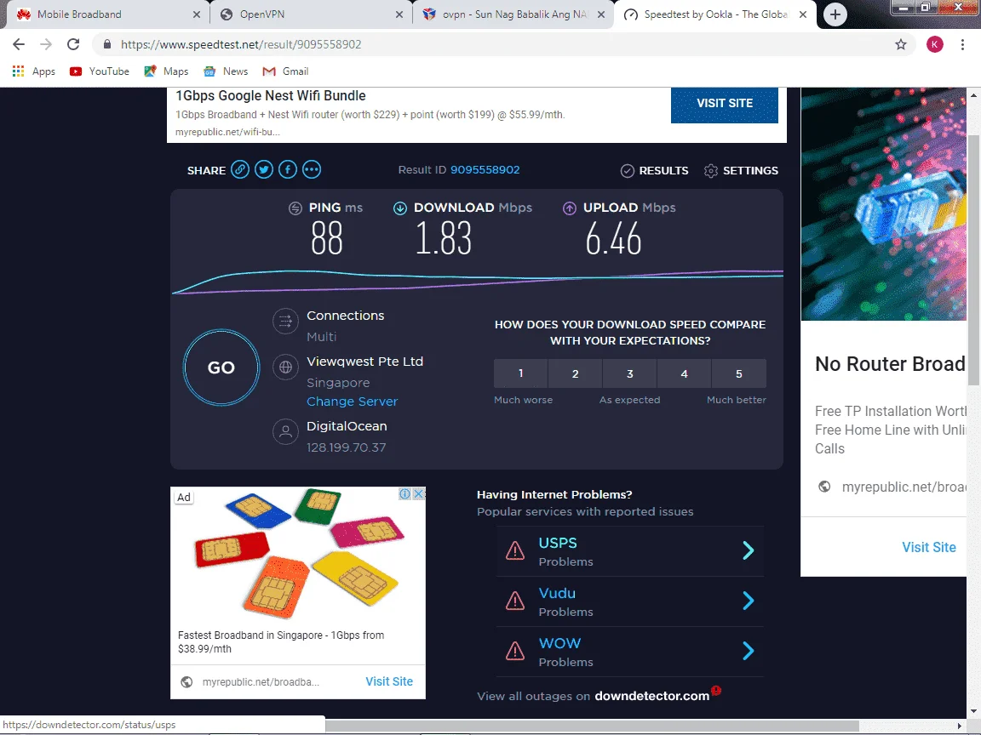Open the Results checkmark icon

[x=627, y=171]
